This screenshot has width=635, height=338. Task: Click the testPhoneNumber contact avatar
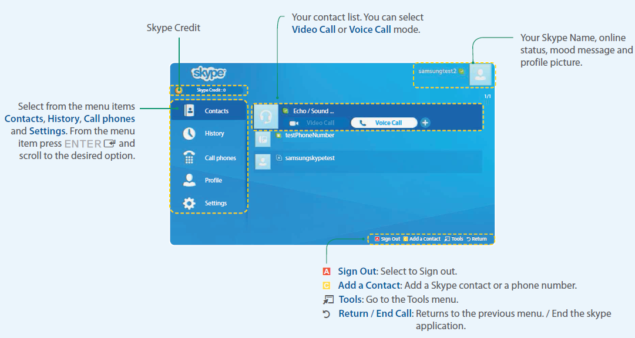click(x=263, y=139)
